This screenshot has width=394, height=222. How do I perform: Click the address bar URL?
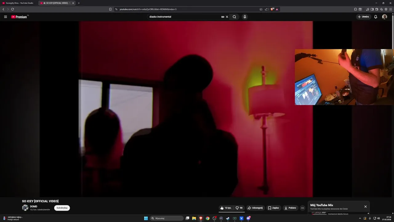click(148, 9)
